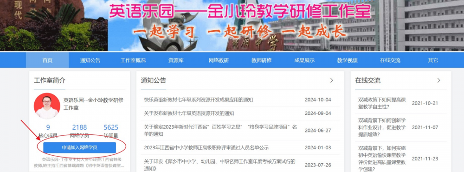Image resolution: width=464 pixels, height=172 pixels.
Task: Open 教学视频 menu item
Action: click(347, 60)
